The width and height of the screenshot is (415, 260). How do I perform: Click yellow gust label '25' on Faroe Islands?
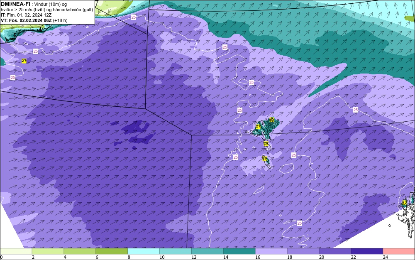[x=272, y=120]
